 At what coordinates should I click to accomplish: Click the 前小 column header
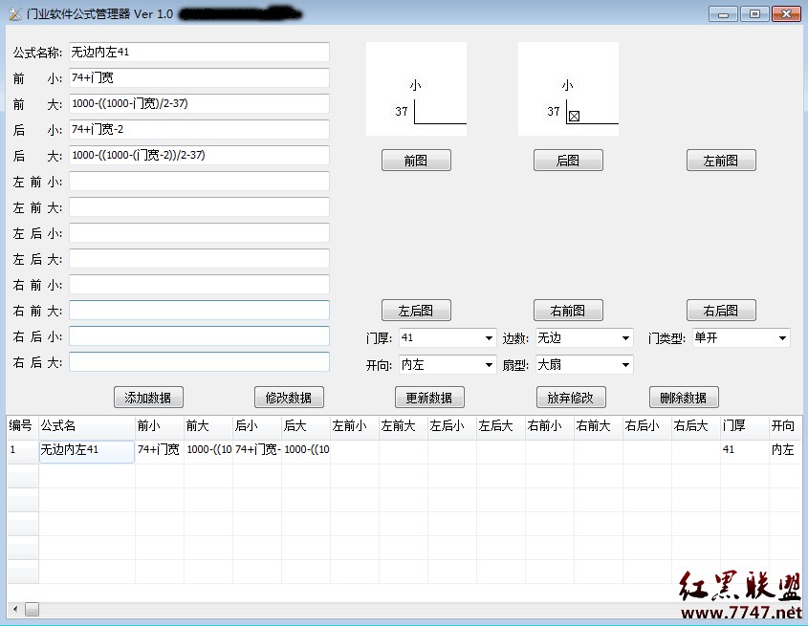(x=160, y=426)
